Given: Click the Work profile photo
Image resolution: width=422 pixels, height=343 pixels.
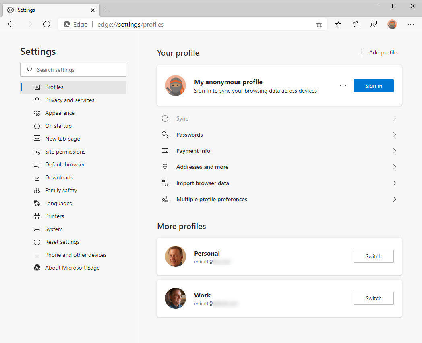Looking at the screenshot, I should [176, 298].
